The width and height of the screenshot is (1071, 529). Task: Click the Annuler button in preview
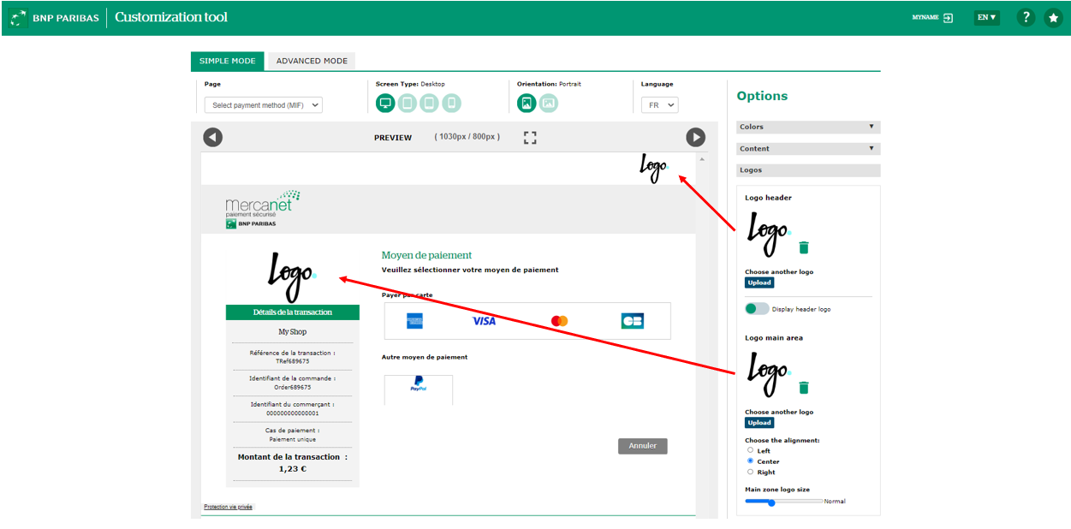click(x=642, y=446)
